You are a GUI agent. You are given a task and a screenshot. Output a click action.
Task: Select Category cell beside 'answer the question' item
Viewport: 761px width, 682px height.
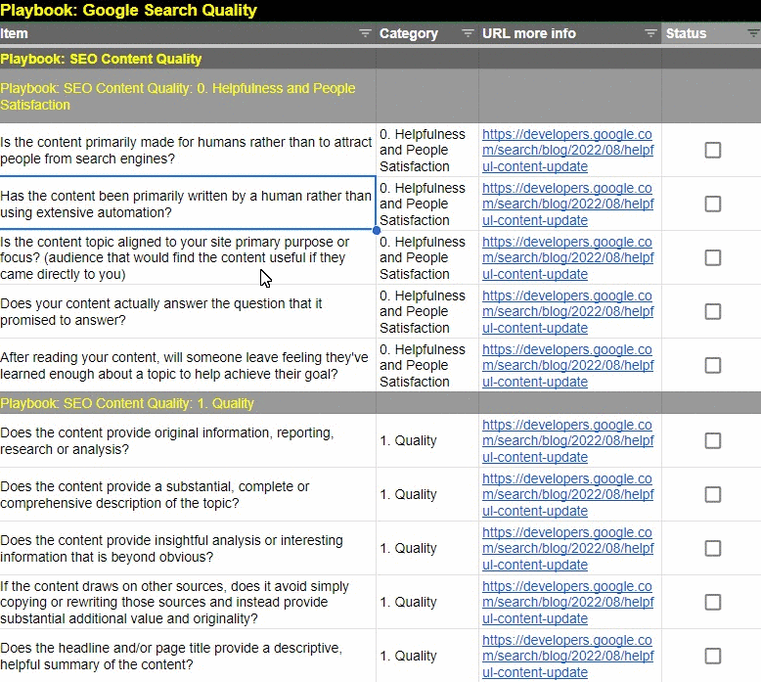[x=427, y=311]
